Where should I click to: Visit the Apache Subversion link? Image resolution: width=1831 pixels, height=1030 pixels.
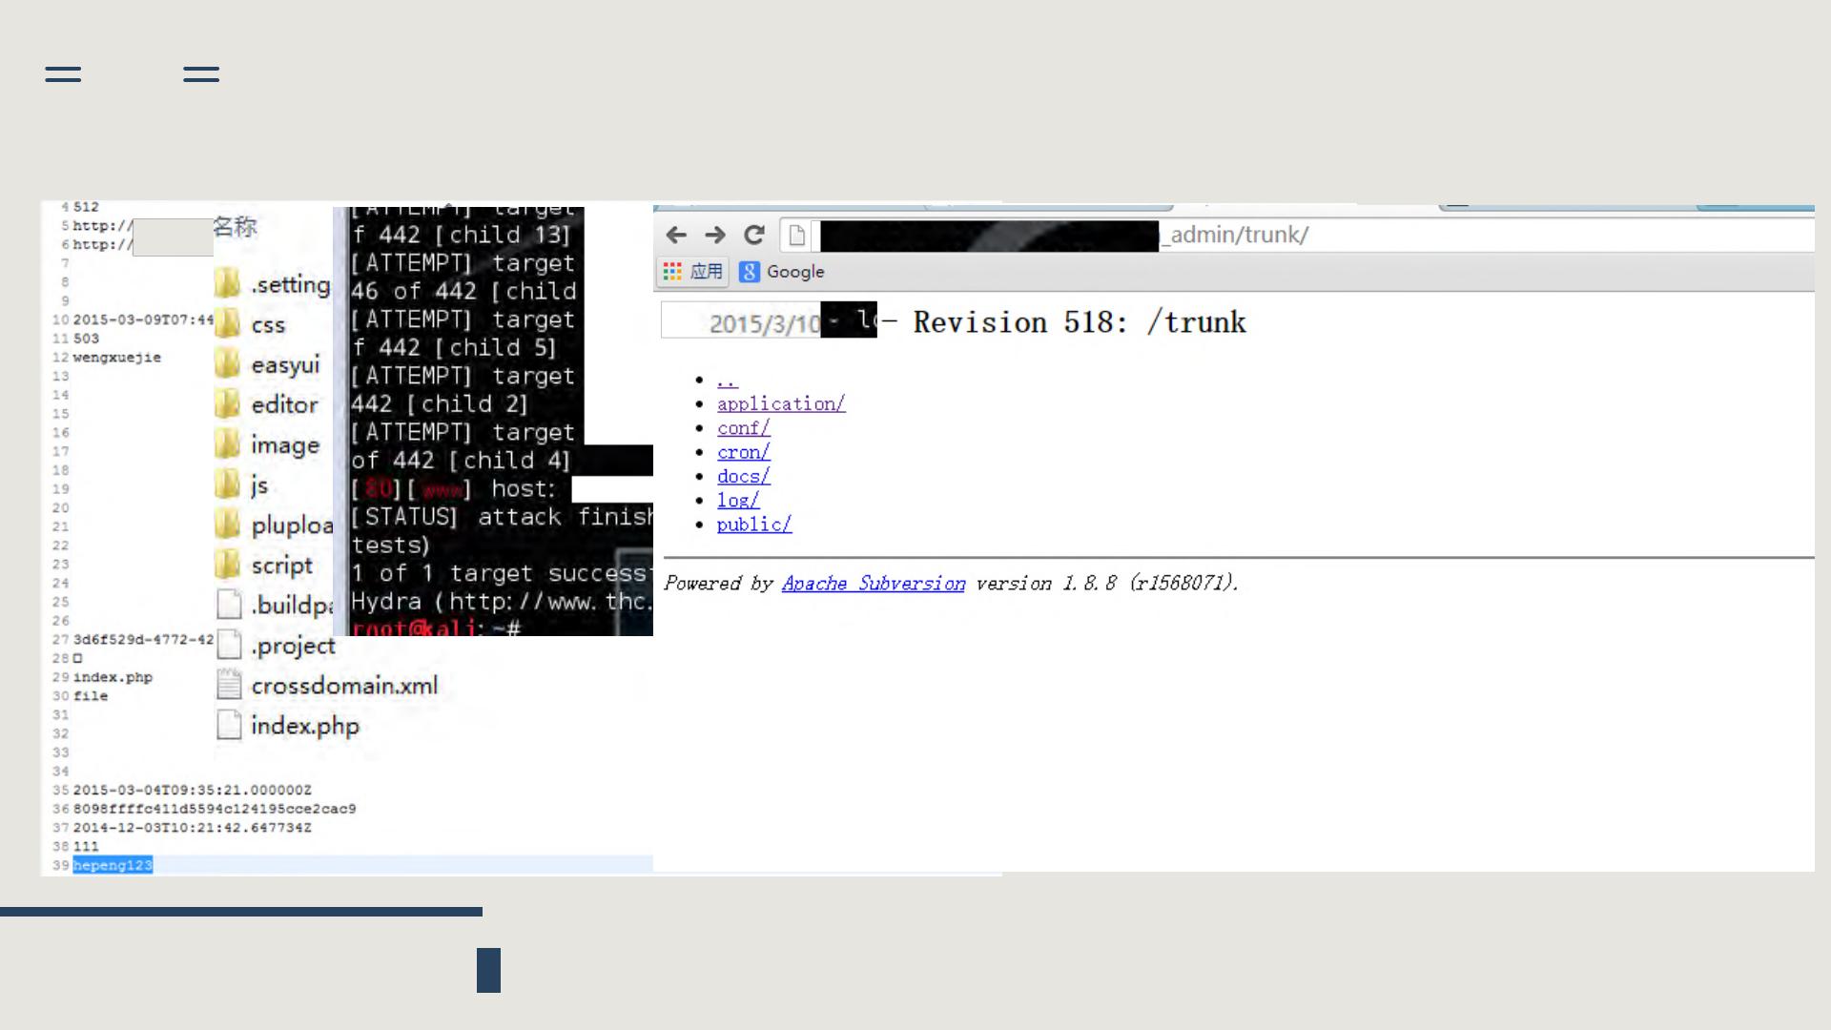pos(873,583)
